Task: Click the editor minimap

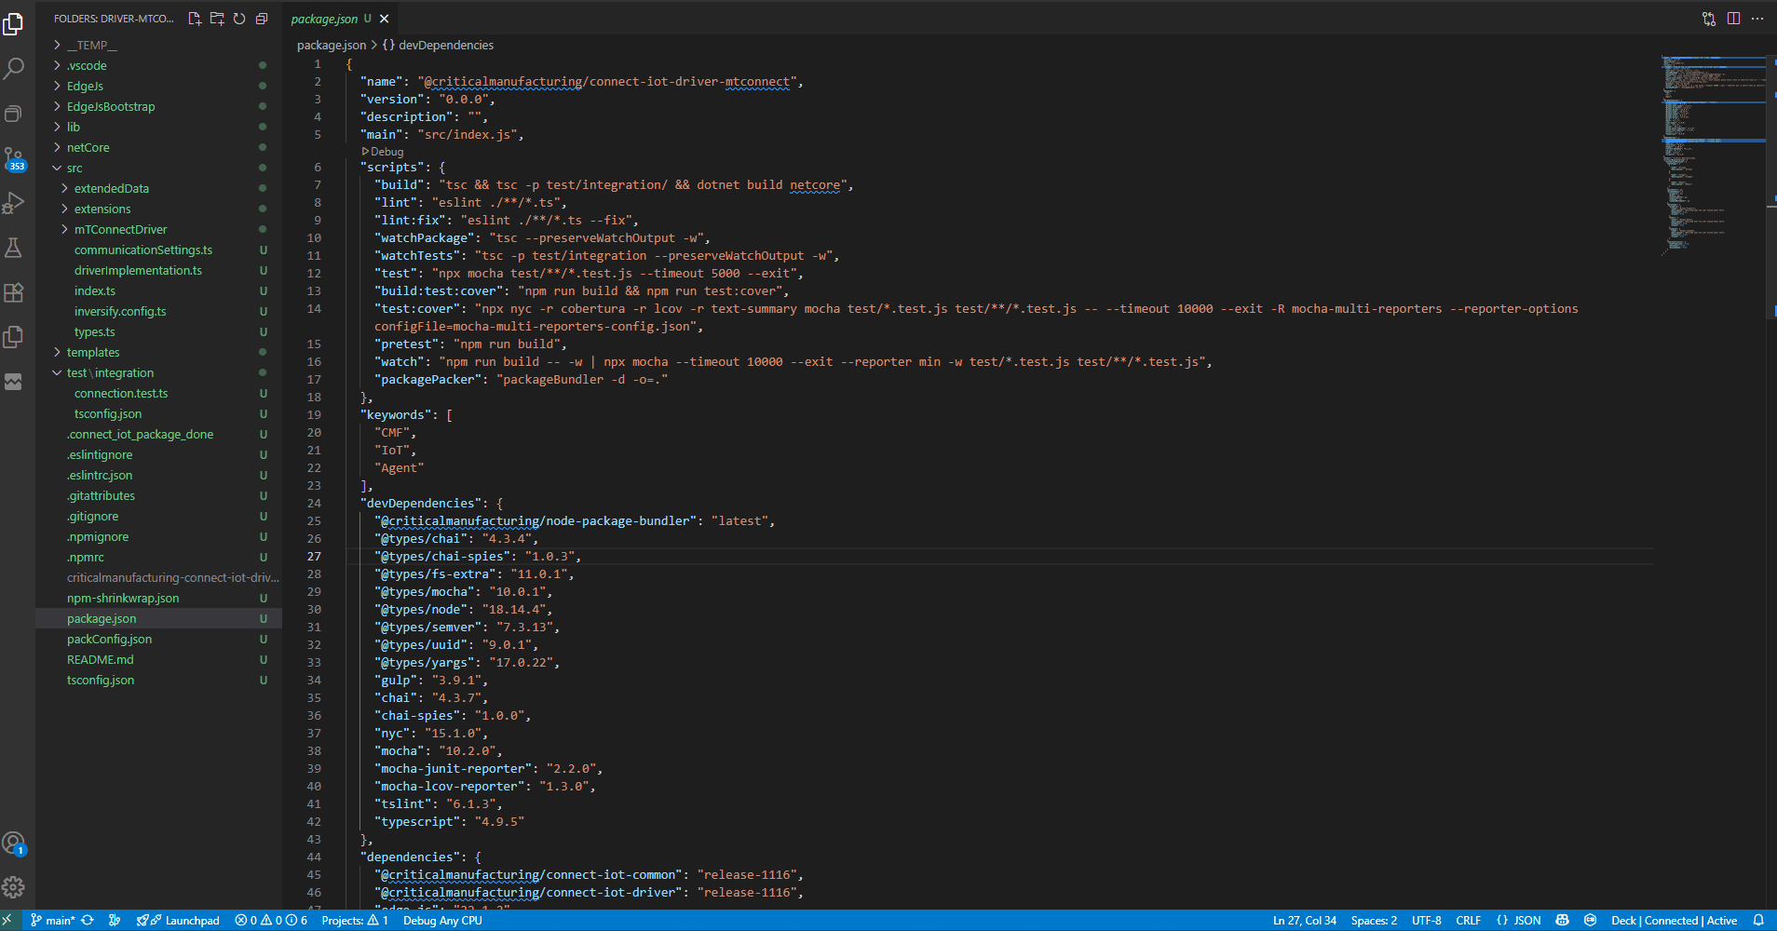Action: click(x=1712, y=154)
